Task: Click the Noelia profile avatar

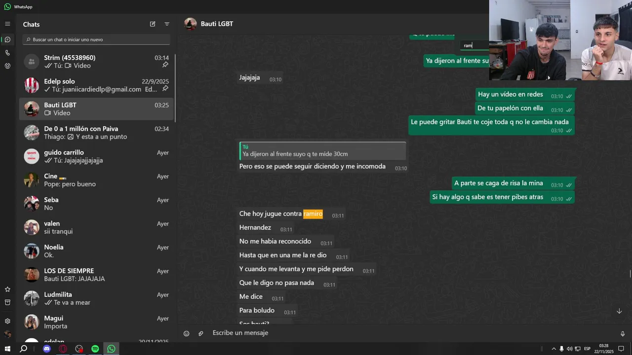Action: 32,251
